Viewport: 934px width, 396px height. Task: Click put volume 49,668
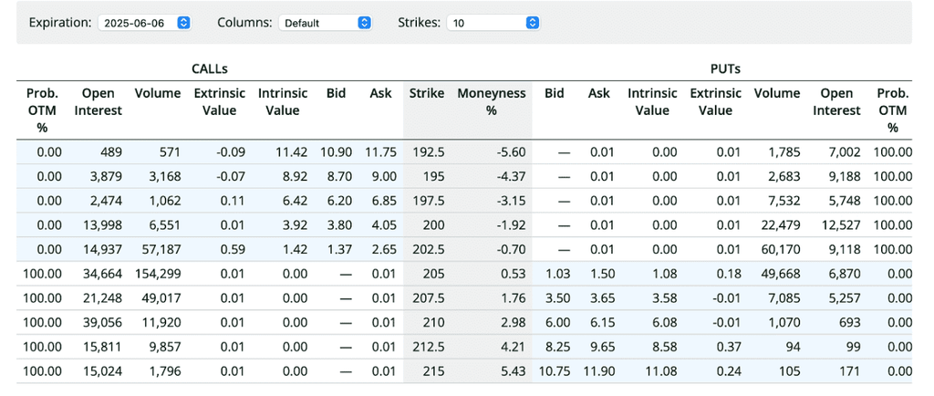(780, 274)
